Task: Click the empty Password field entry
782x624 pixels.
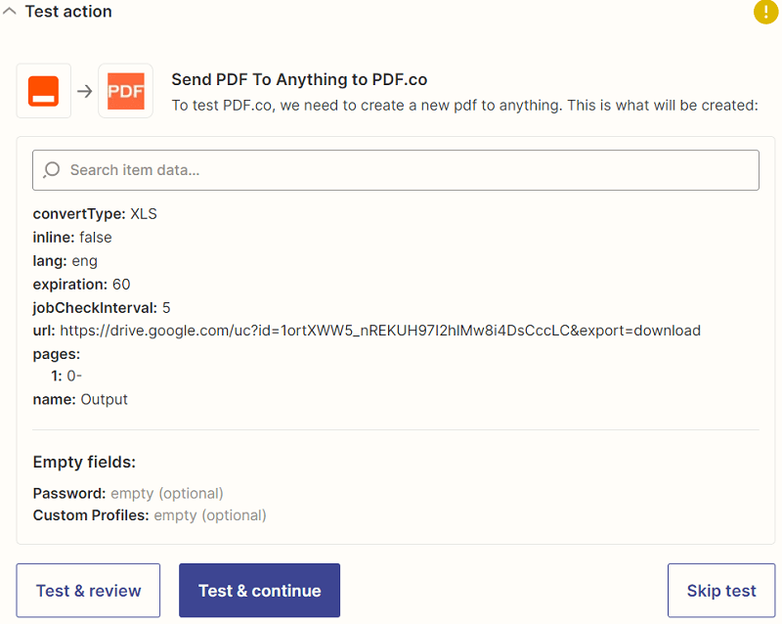Action: pyautogui.click(x=128, y=493)
